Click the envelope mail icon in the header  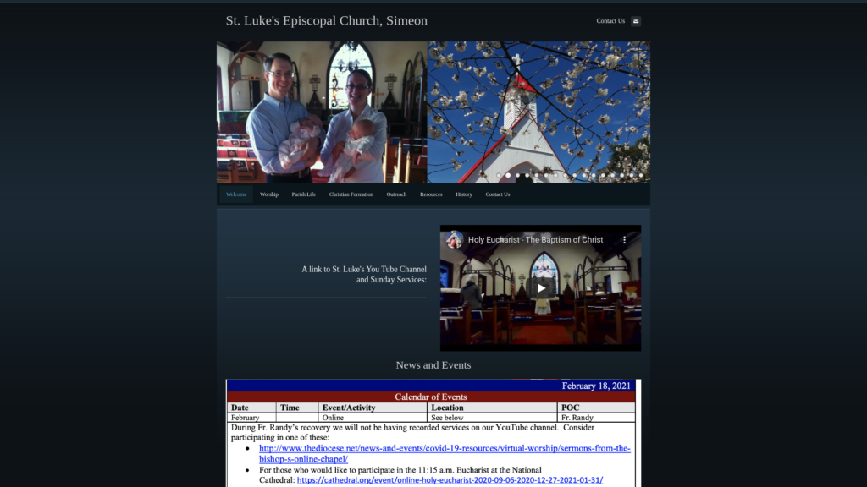pyautogui.click(x=636, y=21)
